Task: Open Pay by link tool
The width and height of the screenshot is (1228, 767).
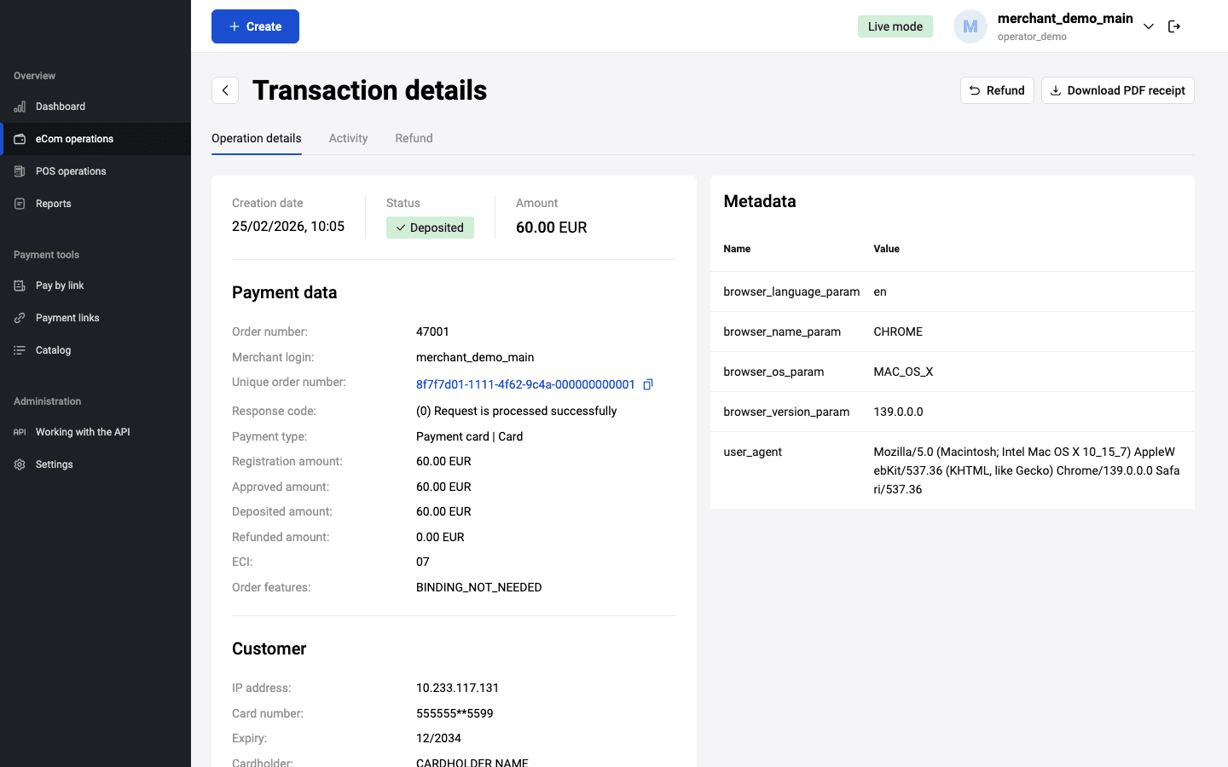Action: [x=60, y=285]
